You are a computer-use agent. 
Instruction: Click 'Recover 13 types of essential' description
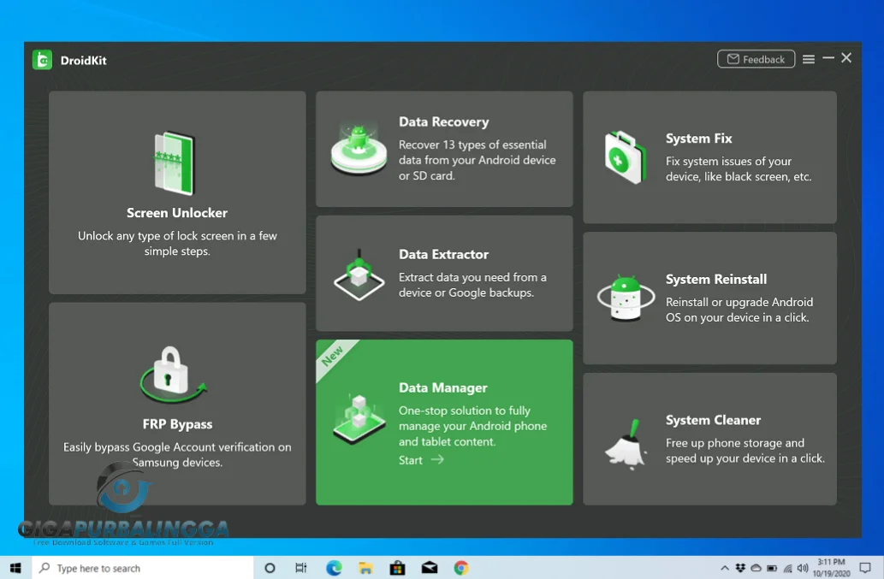point(477,160)
